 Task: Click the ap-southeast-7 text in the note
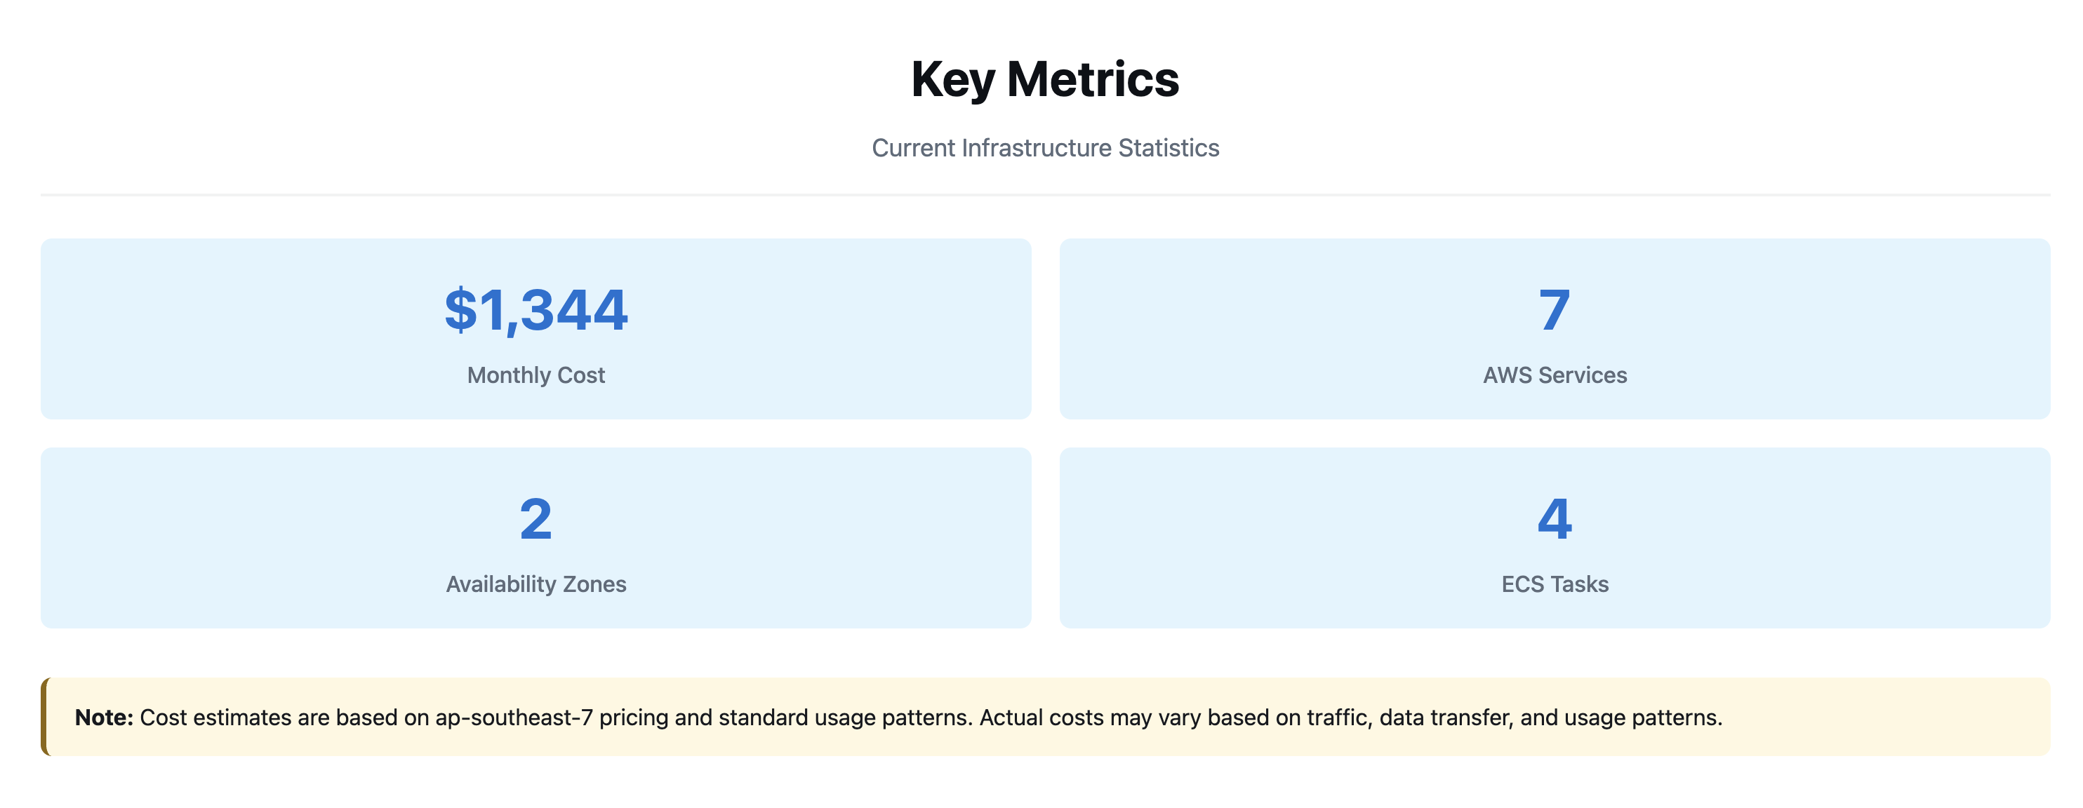(514, 718)
